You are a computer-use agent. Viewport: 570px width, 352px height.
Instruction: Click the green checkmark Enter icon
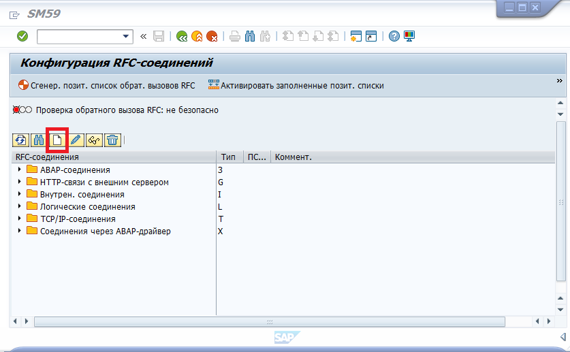(22, 37)
